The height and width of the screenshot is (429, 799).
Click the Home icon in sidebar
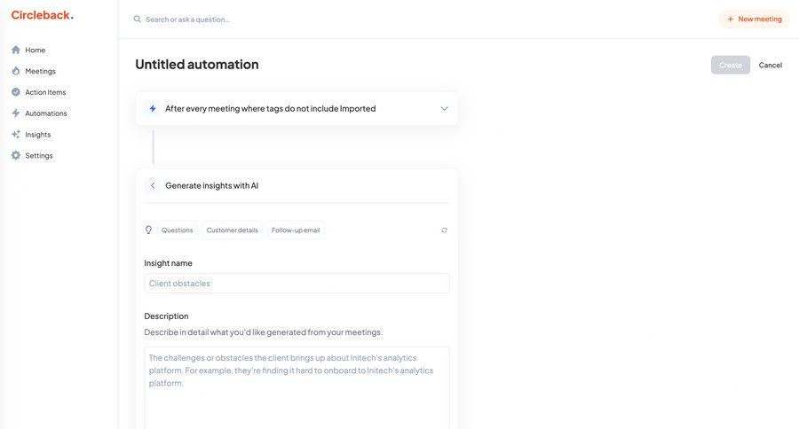click(x=16, y=50)
